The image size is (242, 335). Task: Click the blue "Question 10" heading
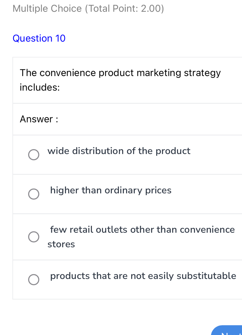coord(39,38)
